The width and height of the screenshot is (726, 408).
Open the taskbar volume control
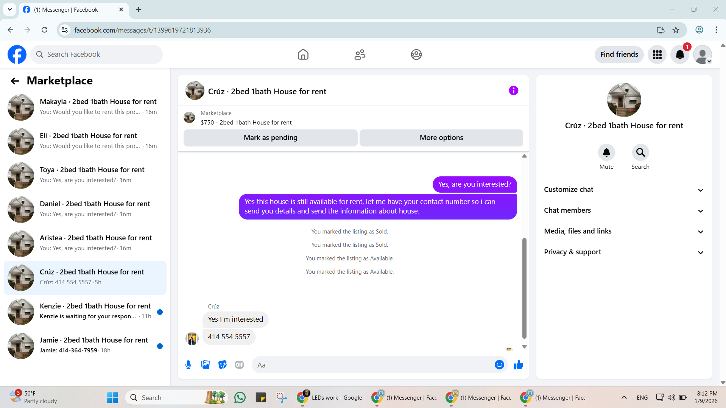[x=671, y=397]
